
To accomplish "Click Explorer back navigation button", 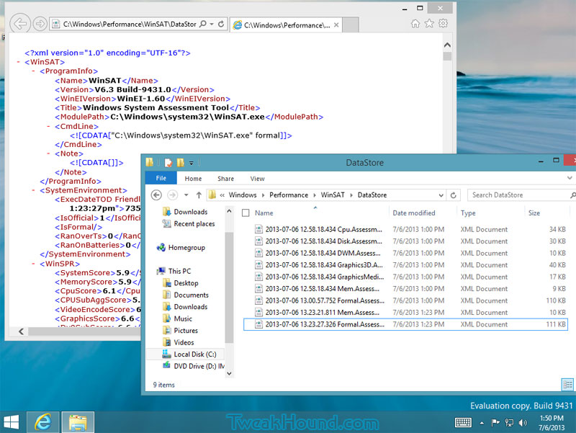I will (156, 195).
